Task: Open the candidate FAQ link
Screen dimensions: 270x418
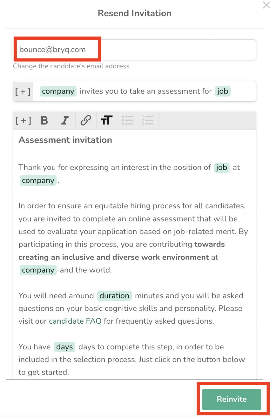Action: click(x=75, y=321)
